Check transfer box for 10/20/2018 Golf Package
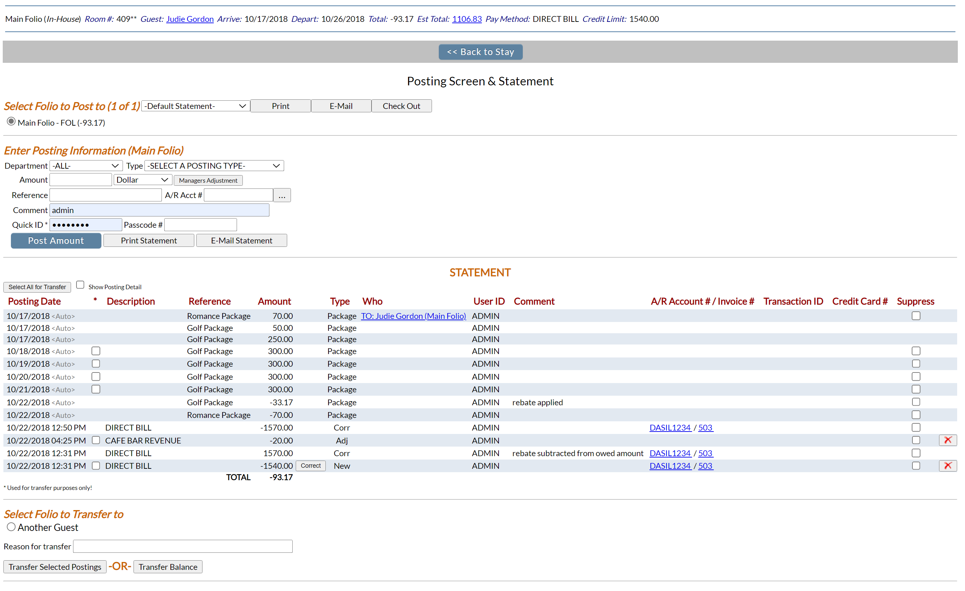Screen dimensions: 965x591 (x=96, y=377)
